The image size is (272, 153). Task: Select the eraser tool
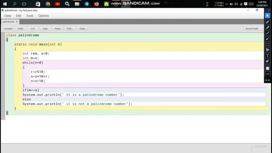pyautogui.click(x=267, y=61)
